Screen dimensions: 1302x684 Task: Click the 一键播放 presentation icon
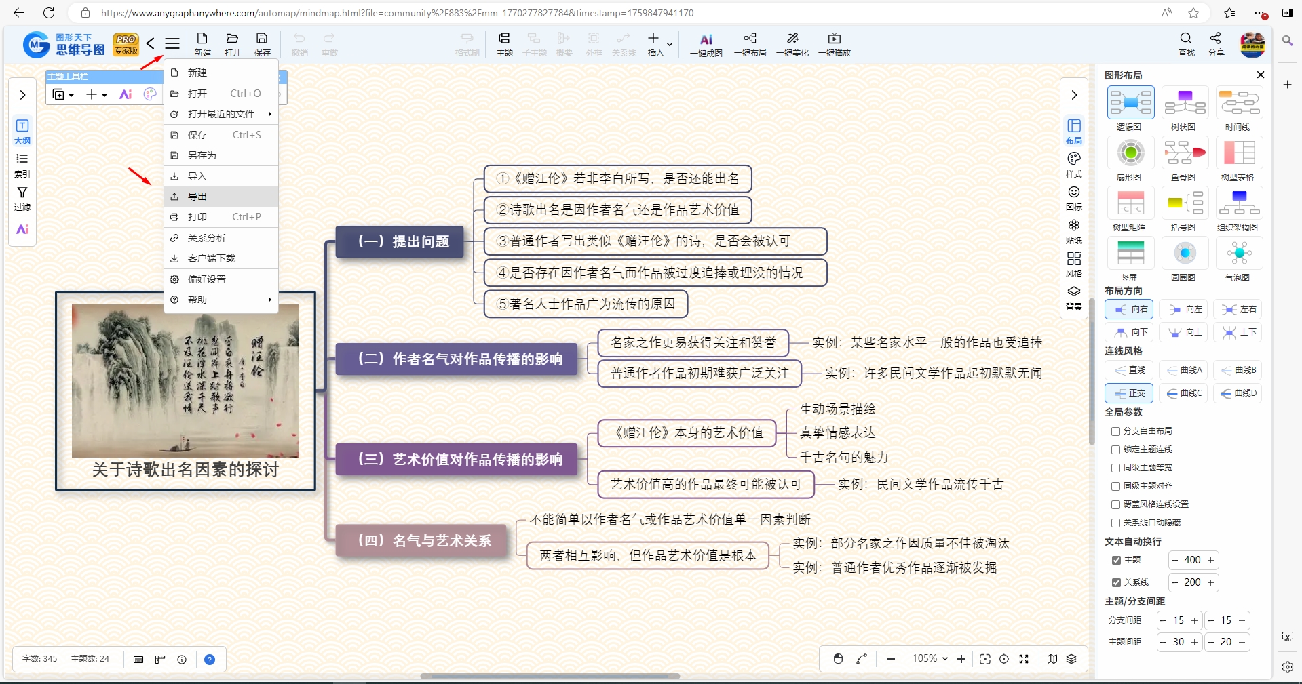[x=835, y=44]
